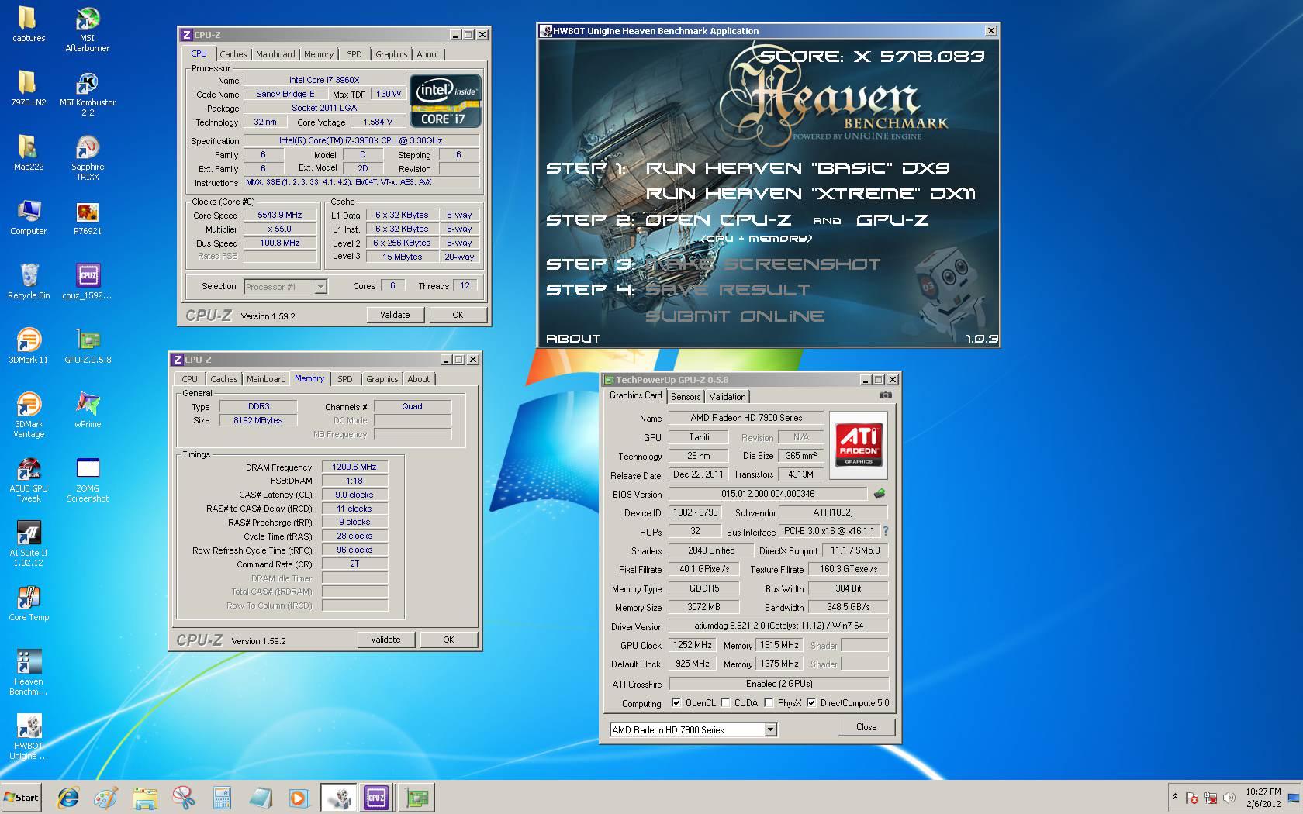Screen dimensions: 1303x814
Task: Show hidden system tray icons arrow
Action: click(x=1175, y=797)
